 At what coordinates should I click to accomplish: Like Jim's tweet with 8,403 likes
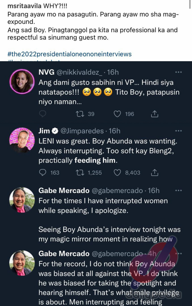117,173
